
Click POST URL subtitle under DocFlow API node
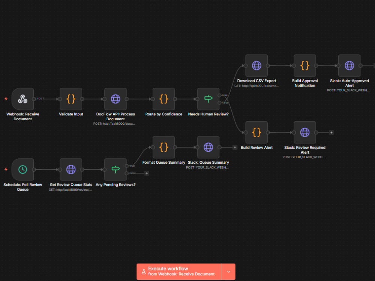114,124
